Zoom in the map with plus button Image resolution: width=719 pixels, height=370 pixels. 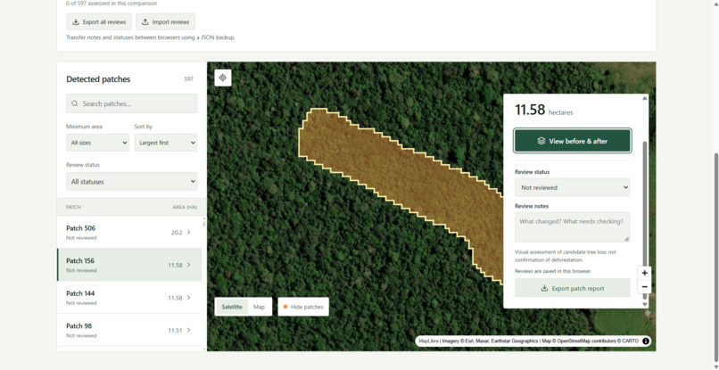click(644, 273)
